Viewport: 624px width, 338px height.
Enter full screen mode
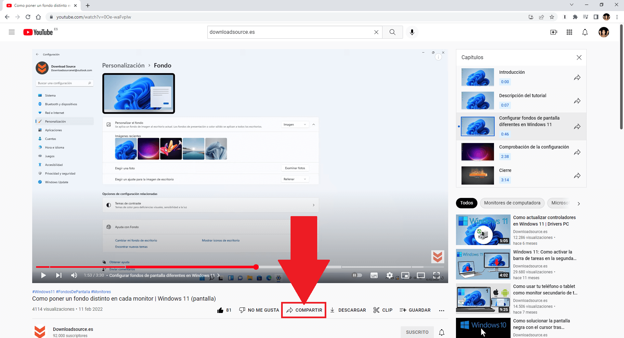436,275
